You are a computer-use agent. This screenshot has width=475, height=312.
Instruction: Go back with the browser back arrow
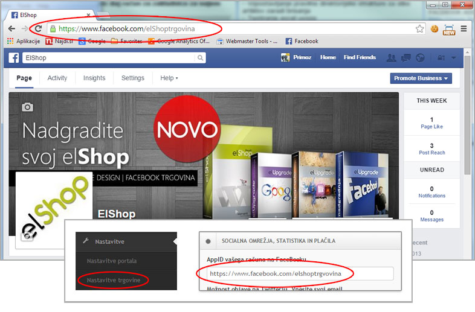(12, 29)
